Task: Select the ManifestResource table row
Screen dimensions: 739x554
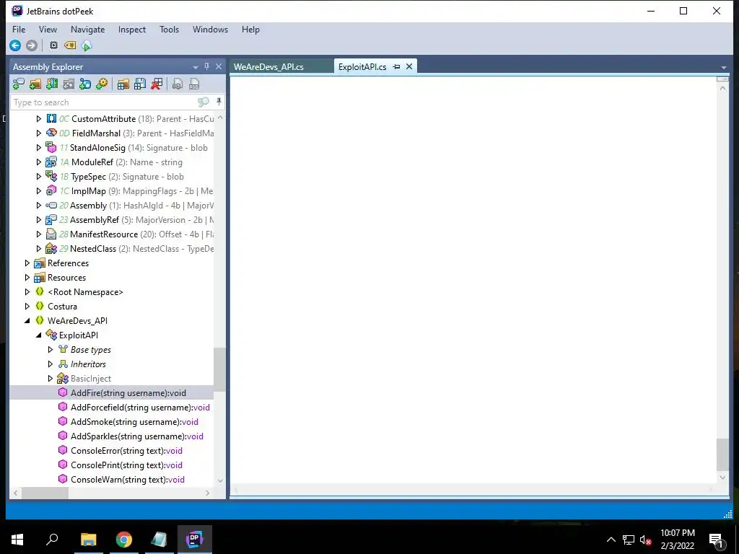Action: [x=112, y=234]
